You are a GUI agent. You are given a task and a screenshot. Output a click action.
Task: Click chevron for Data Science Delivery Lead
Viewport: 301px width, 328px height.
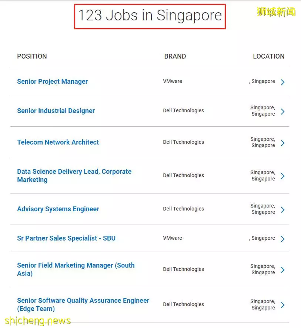click(x=282, y=176)
